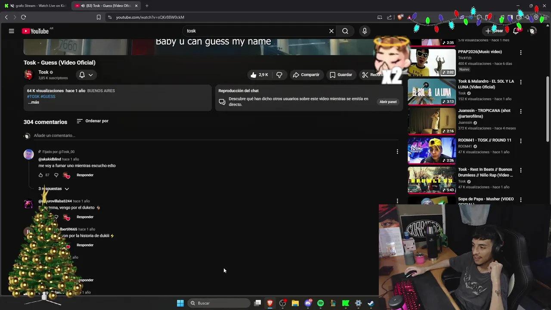The height and width of the screenshot is (310, 551).
Task: Open the subscription bell notification dropdown
Action: click(x=86, y=75)
